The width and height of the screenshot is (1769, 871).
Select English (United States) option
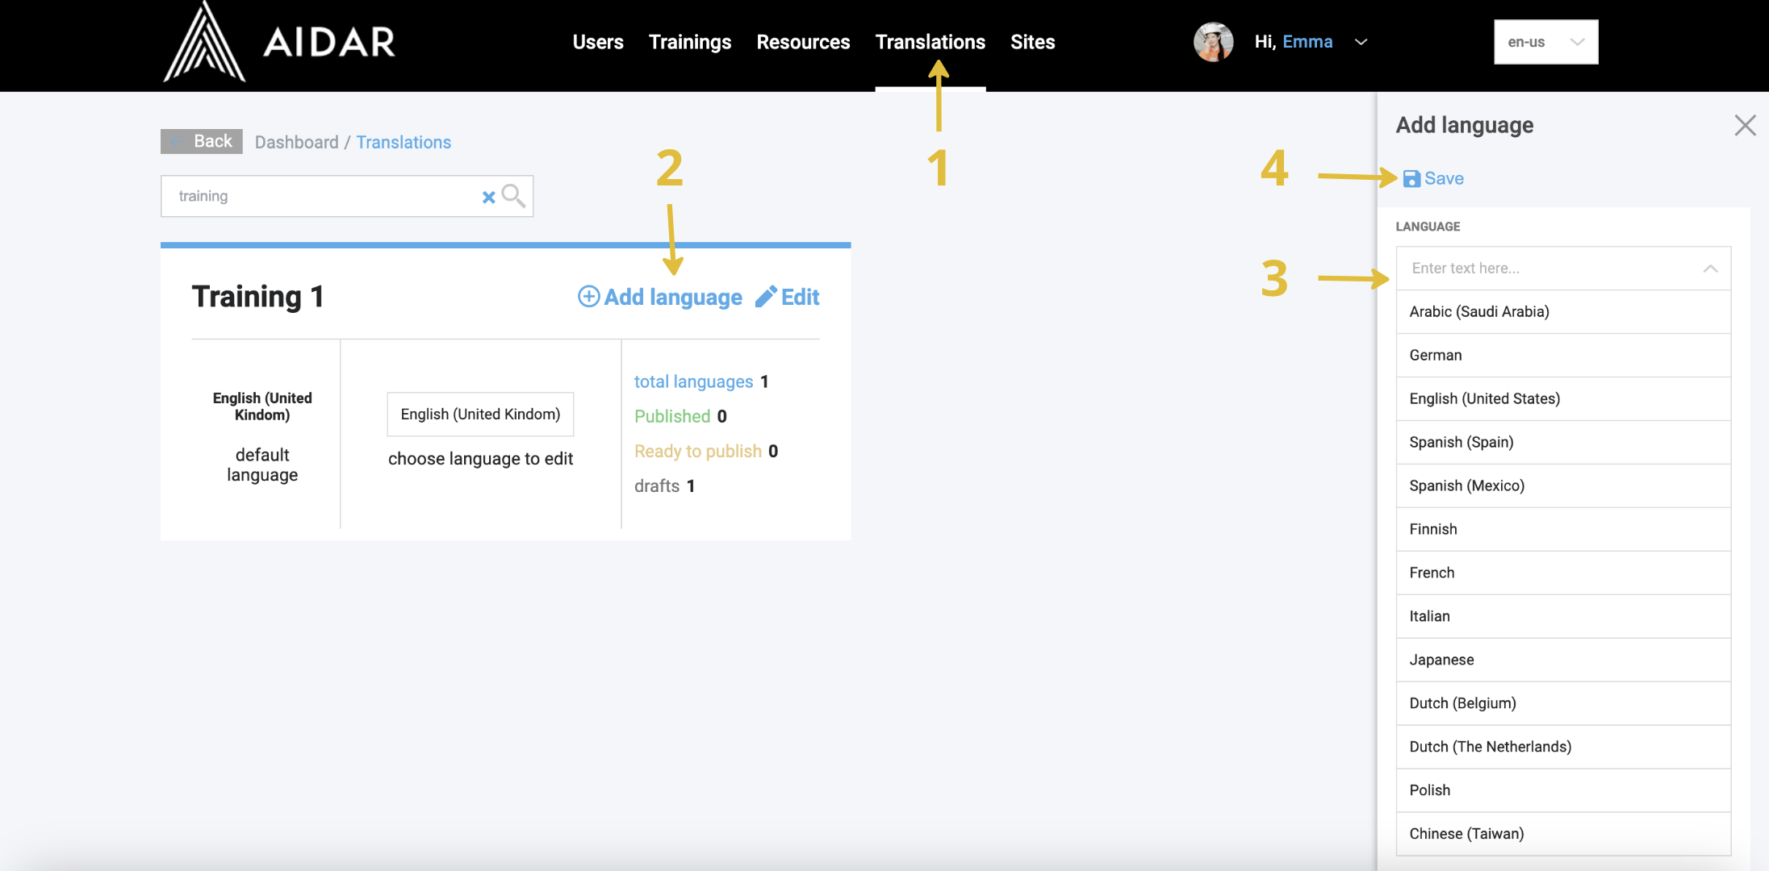coord(1563,399)
